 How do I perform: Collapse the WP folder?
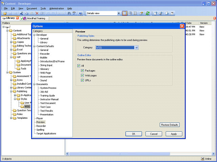(11, 57)
